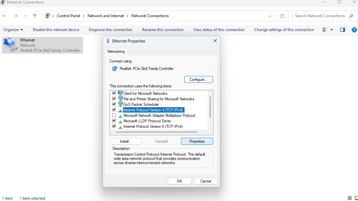Expand the chevron after Control Panel breadcrumb

click(84, 16)
